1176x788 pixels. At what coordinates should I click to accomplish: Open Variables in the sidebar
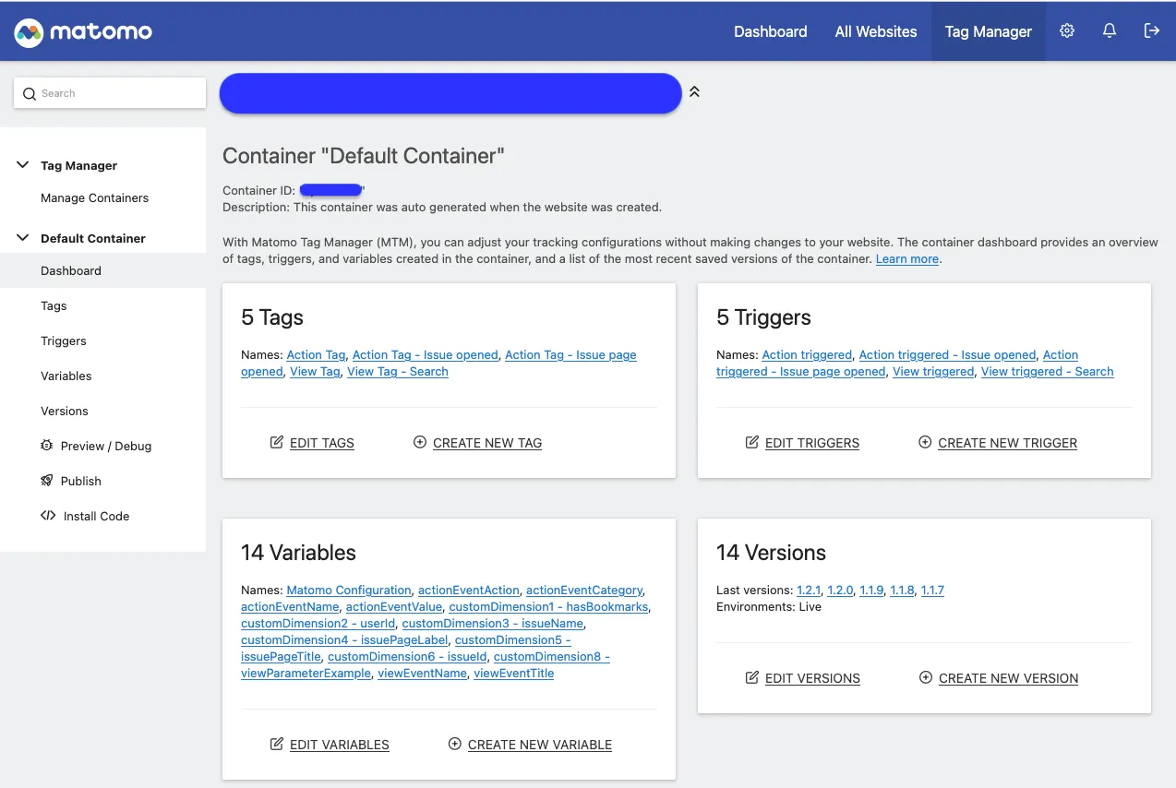click(66, 376)
